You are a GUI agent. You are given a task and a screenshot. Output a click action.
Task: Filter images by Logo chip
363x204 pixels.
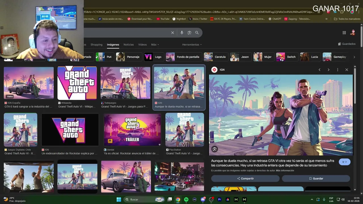153,57
